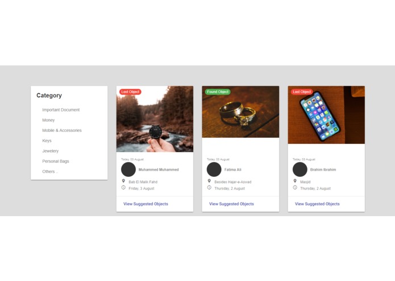Open Brahim Ibrahim's profile avatar

(x=300, y=170)
